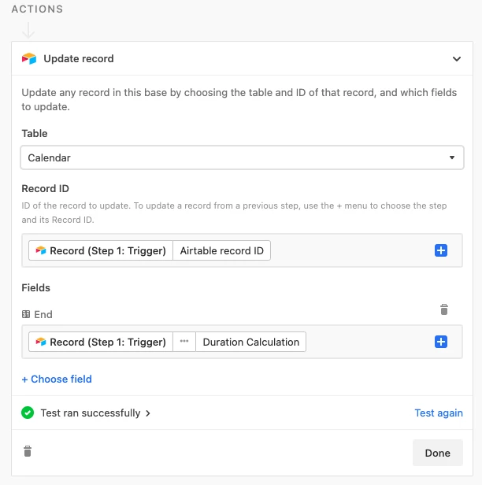Click the Table dropdown arrow caret
Image resolution: width=482 pixels, height=485 pixels.
452,157
